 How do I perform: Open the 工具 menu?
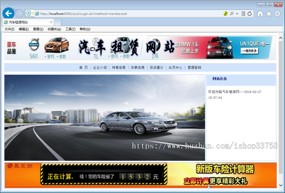coord(70,29)
